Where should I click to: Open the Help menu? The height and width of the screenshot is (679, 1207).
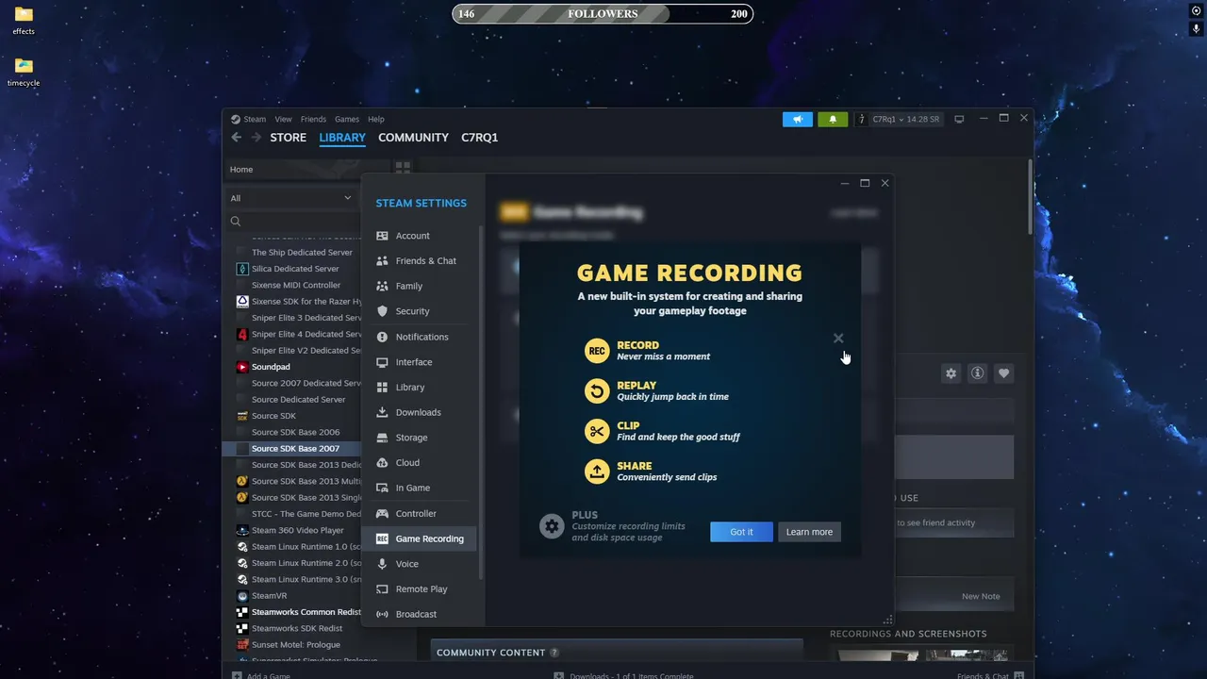click(x=376, y=119)
